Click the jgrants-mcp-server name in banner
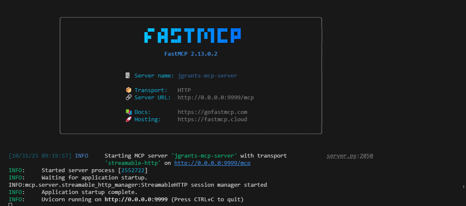466x206 pixels. pyautogui.click(x=208, y=76)
